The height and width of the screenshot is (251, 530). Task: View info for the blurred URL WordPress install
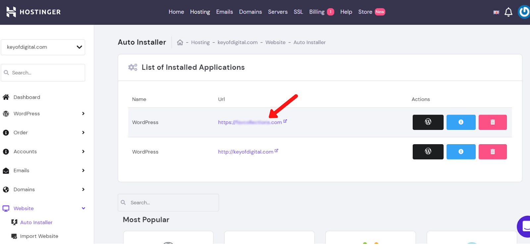(461, 122)
